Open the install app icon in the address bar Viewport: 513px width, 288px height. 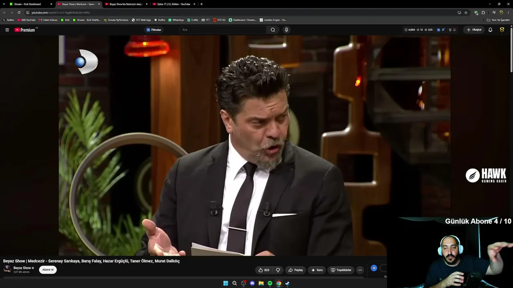coord(459,12)
